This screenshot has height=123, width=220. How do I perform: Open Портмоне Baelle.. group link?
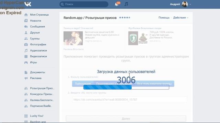click(41, 106)
